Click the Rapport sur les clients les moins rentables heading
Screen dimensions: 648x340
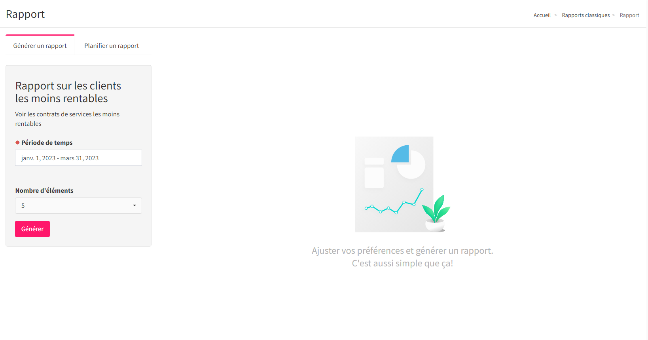(x=68, y=92)
